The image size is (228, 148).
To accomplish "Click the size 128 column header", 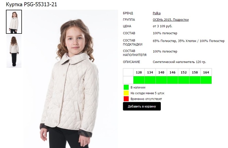I will (x=139, y=73).
